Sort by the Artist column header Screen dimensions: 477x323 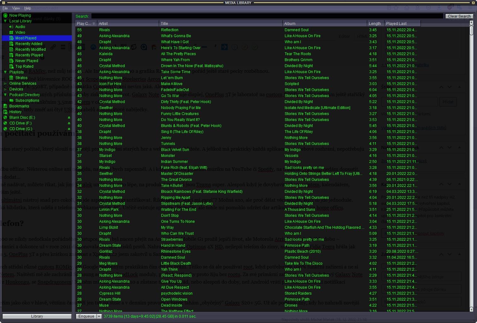[128, 24]
